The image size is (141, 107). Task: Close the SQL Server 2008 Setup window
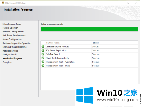point(137,3)
